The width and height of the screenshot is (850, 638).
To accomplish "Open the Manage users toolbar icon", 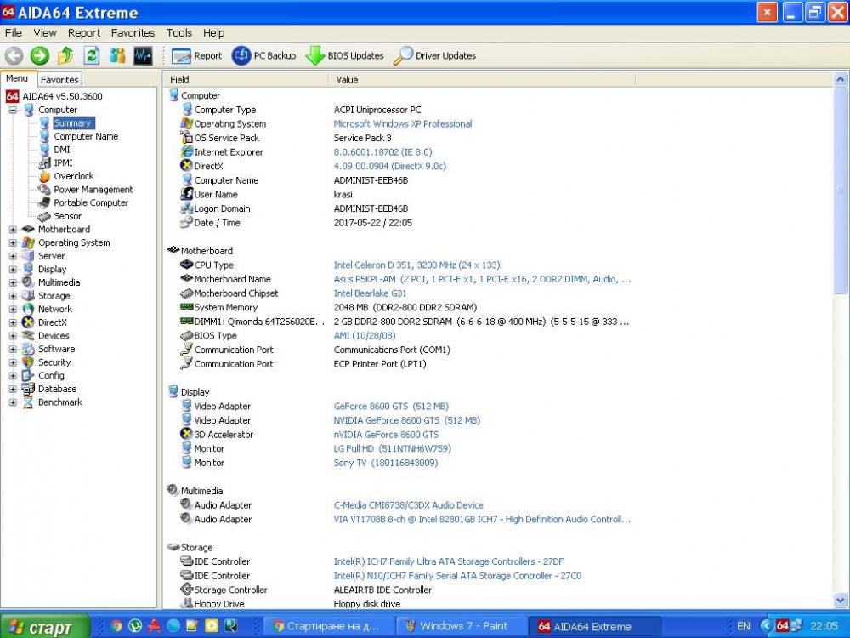I will (x=117, y=55).
